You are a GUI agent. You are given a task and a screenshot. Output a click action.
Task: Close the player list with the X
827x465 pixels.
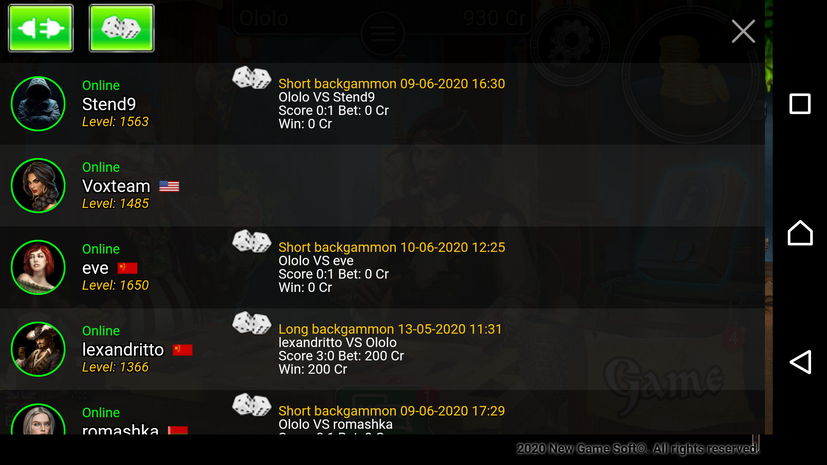[x=743, y=31]
